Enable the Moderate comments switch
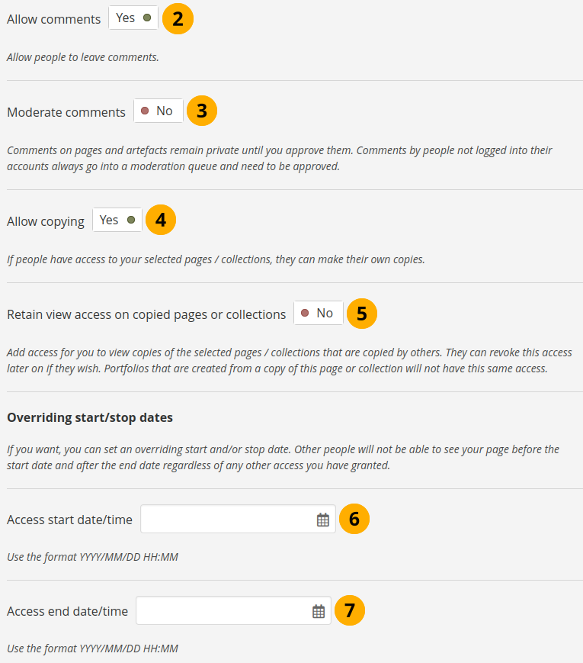 [158, 111]
